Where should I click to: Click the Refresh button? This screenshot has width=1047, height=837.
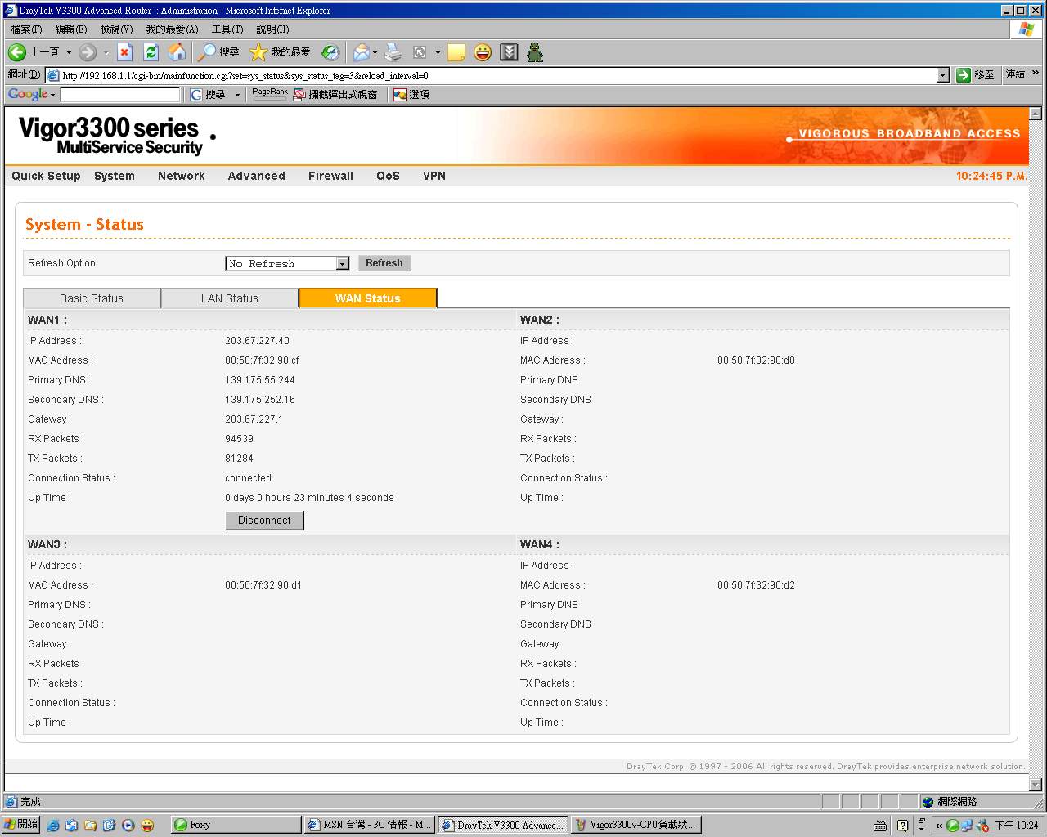pyautogui.click(x=384, y=263)
